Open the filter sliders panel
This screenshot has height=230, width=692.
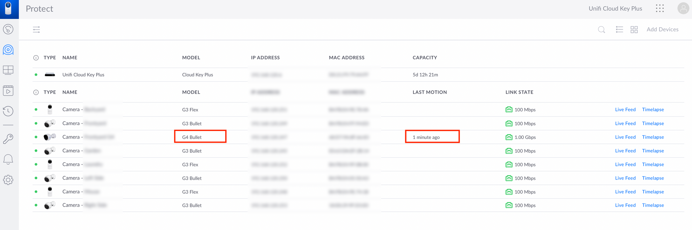click(36, 30)
